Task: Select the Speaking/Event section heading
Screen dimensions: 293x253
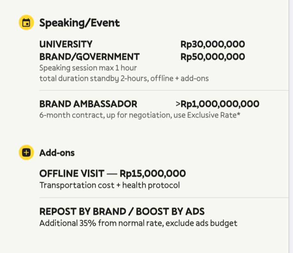Action: pyautogui.click(x=79, y=23)
